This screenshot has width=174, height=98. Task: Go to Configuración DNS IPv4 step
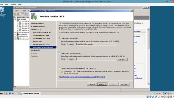[x=41, y=35]
